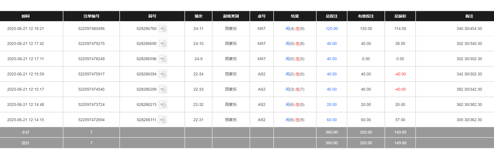This screenshot has width=494, height=157.
Task: Click result 闲(4) 庄(9) in first row
Action: (295, 29)
